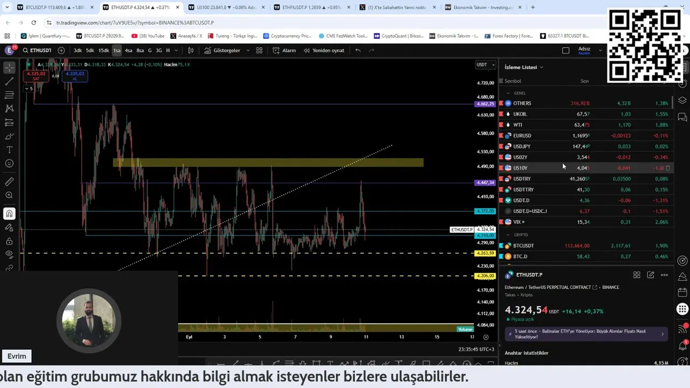Expand the favorite indicators dropdown arrow
This screenshot has height=388, width=690.
click(x=248, y=50)
